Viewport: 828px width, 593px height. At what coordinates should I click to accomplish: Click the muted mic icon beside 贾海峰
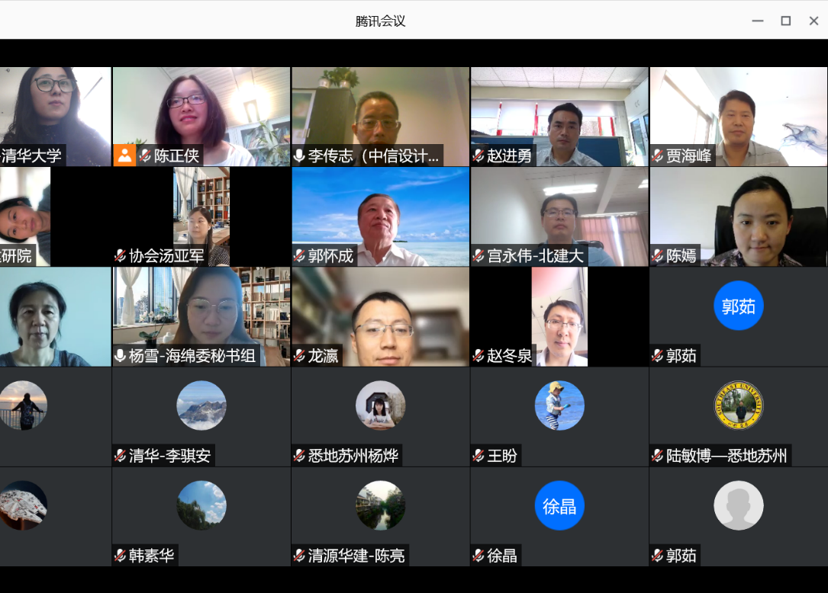tap(657, 156)
